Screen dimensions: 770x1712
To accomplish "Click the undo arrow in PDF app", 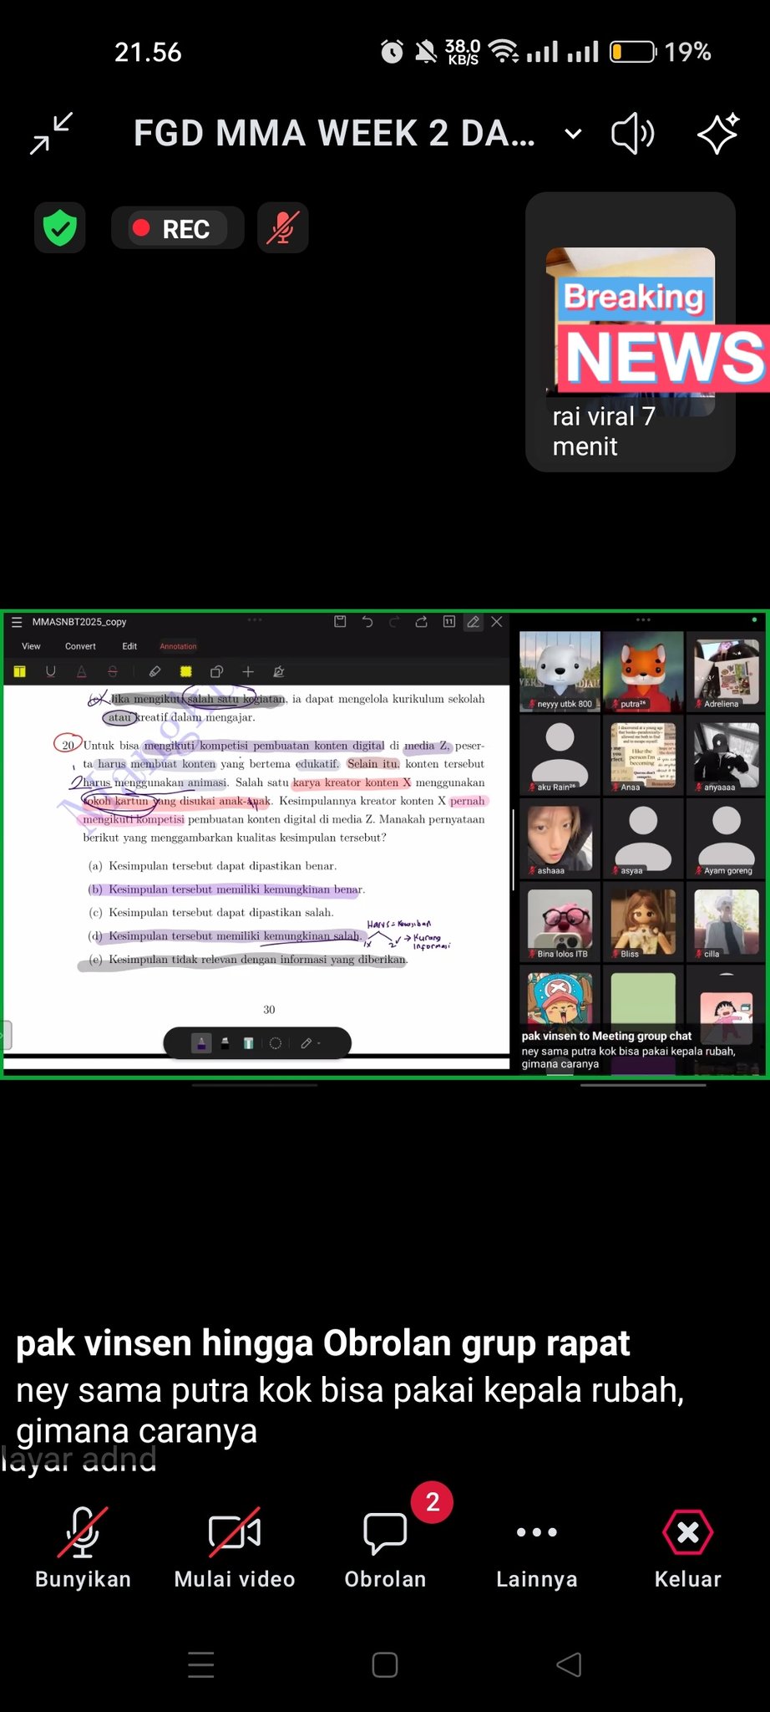I will pos(367,621).
